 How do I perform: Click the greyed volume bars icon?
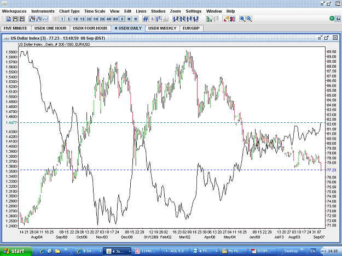[x=166, y=19]
